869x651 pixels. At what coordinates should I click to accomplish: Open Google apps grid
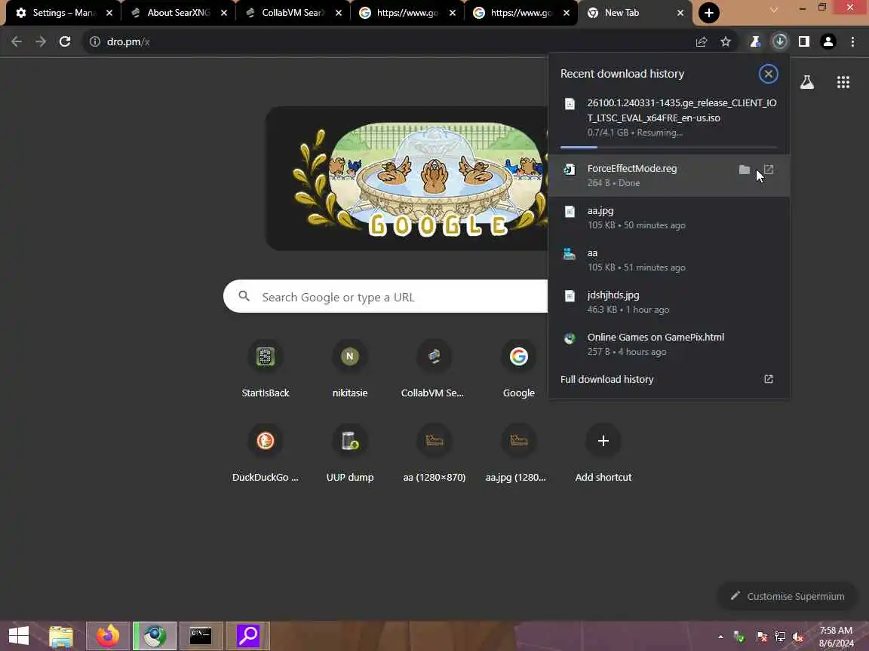coord(843,82)
